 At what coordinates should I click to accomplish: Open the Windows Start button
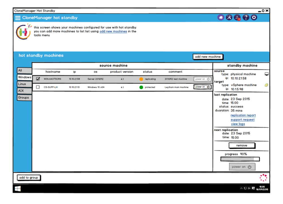click(18, 188)
